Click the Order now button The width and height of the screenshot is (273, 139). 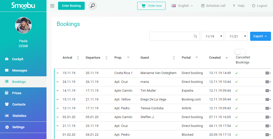[152, 6]
